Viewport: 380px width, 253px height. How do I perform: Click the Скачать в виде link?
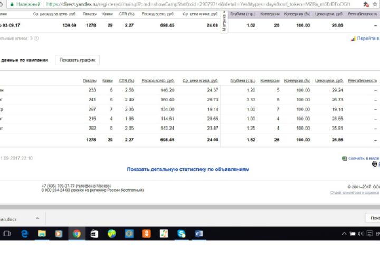point(364,158)
